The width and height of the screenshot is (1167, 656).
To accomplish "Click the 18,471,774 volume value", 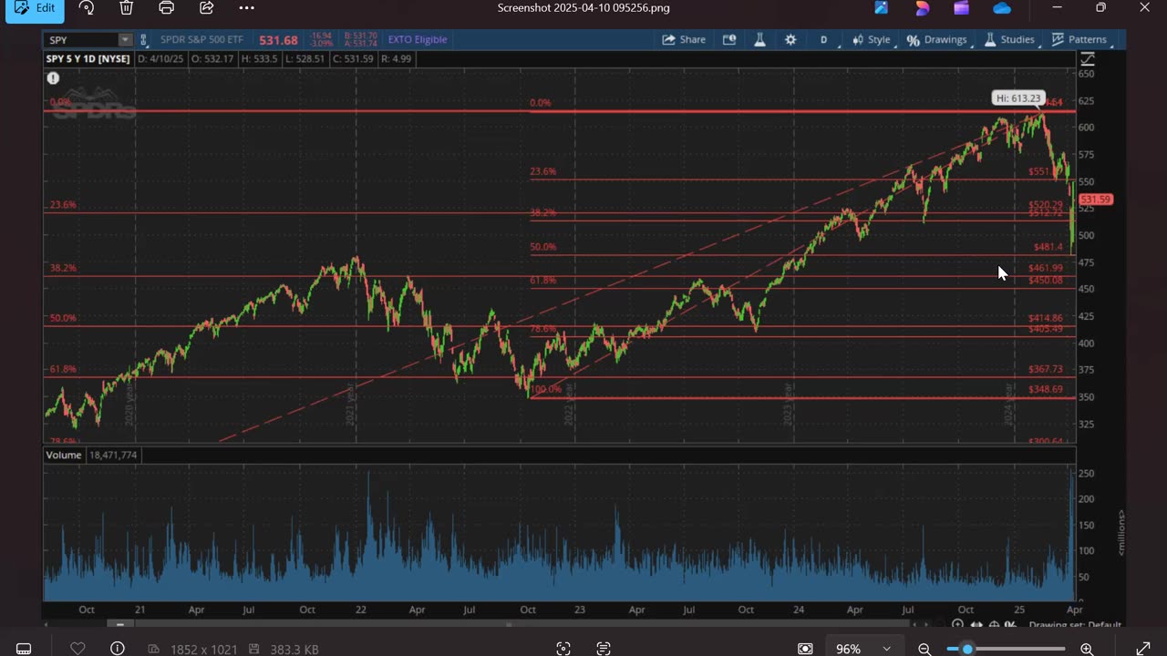I will (114, 455).
